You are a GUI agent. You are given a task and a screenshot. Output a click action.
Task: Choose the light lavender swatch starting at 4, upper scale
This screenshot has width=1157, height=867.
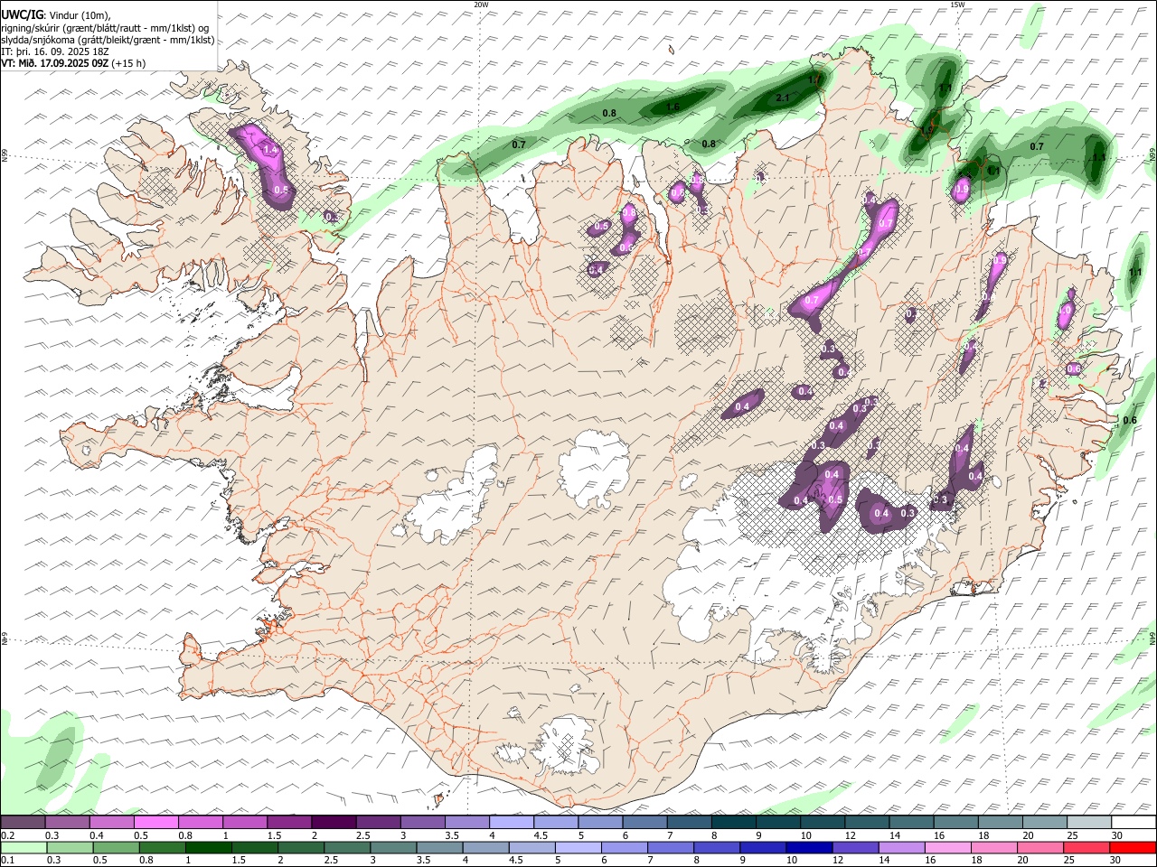pos(512,822)
